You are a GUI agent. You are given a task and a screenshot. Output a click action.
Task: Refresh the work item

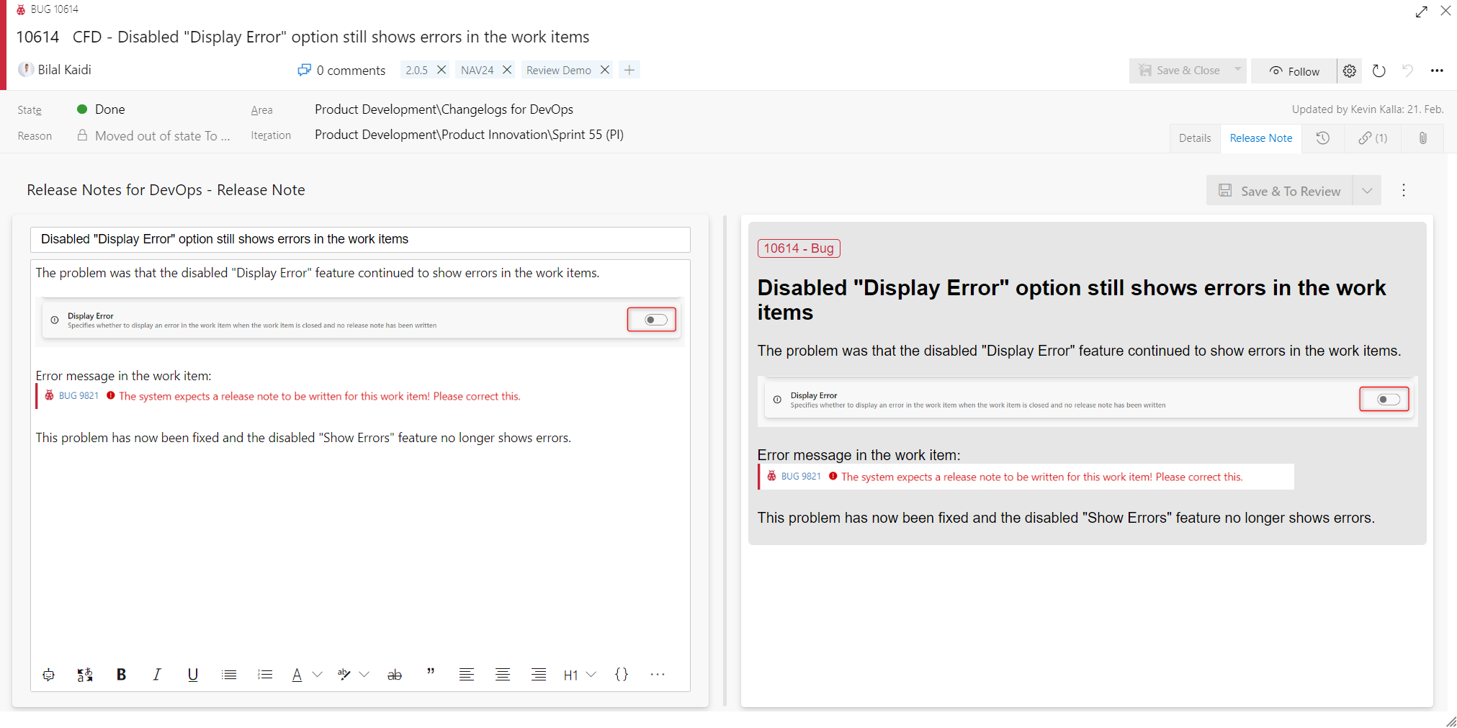click(x=1379, y=71)
